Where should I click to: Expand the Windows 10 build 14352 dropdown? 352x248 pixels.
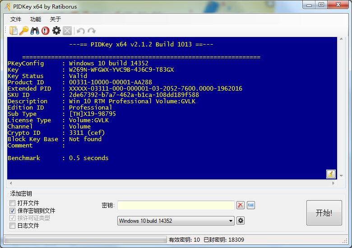231,221
